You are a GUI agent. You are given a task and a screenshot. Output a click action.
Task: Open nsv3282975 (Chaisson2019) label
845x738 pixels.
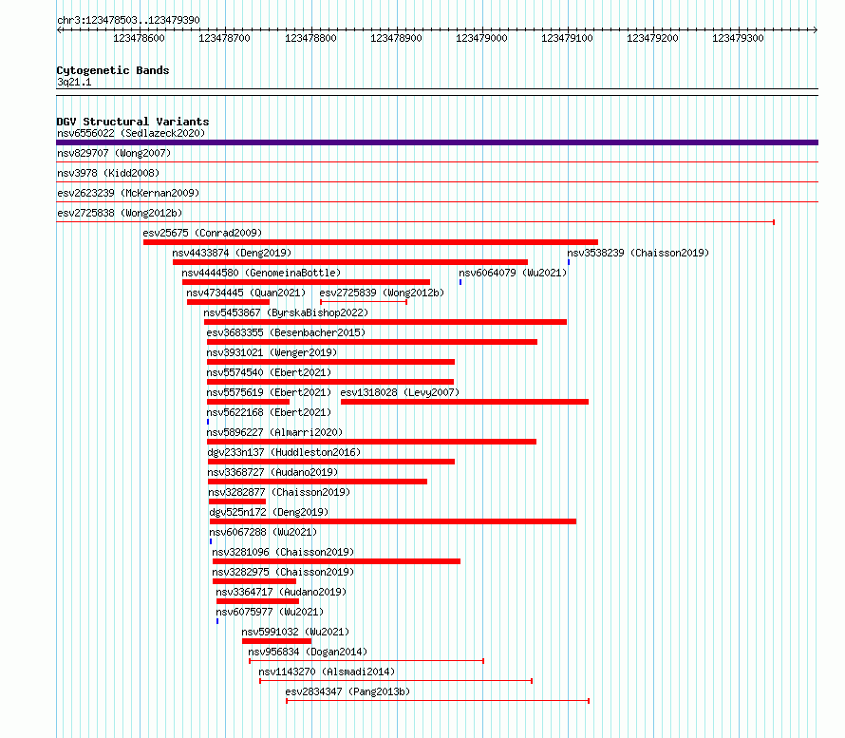click(284, 572)
